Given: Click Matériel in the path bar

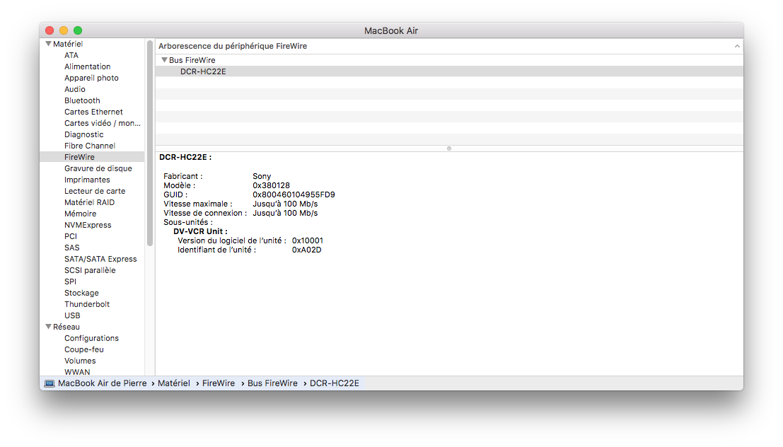Looking at the screenshot, I should coord(174,383).
